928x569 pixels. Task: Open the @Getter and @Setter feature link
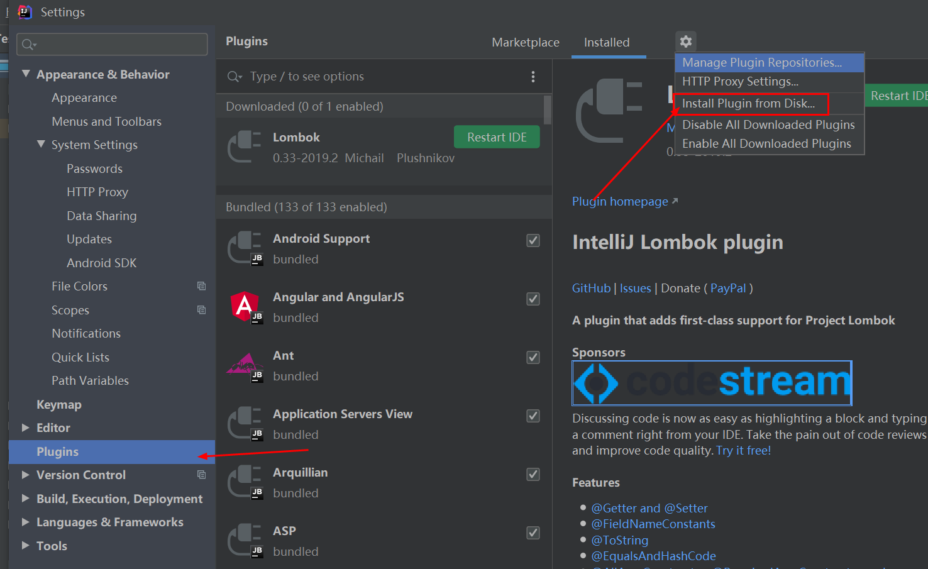pyautogui.click(x=649, y=508)
